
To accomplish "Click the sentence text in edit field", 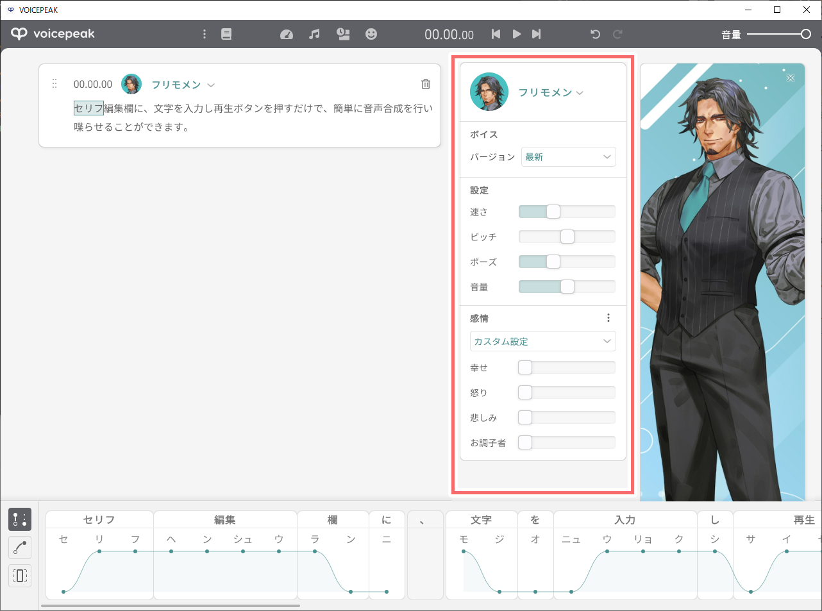I will [253, 117].
